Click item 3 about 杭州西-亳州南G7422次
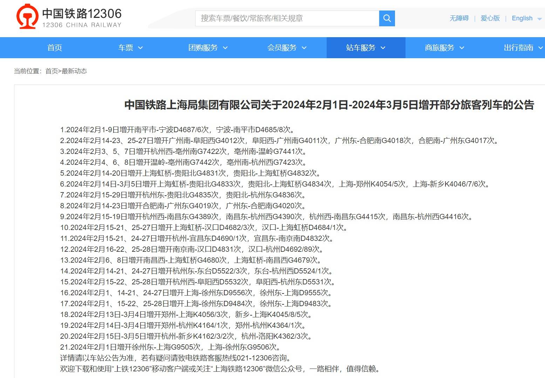The height and width of the screenshot is (378, 545). (x=184, y=151)
